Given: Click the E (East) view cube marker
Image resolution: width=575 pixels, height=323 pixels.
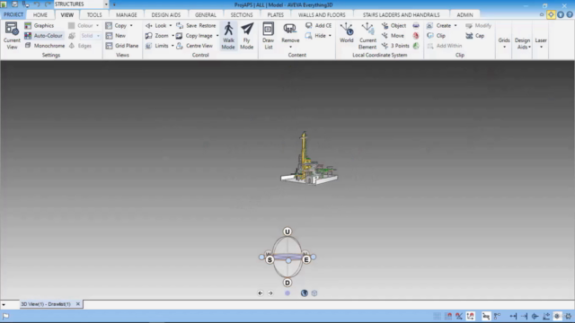Looking at the screenshot, I should point(306,259).
